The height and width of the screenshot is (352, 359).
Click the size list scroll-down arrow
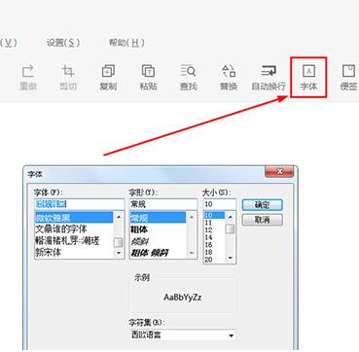tap(231, 259)
